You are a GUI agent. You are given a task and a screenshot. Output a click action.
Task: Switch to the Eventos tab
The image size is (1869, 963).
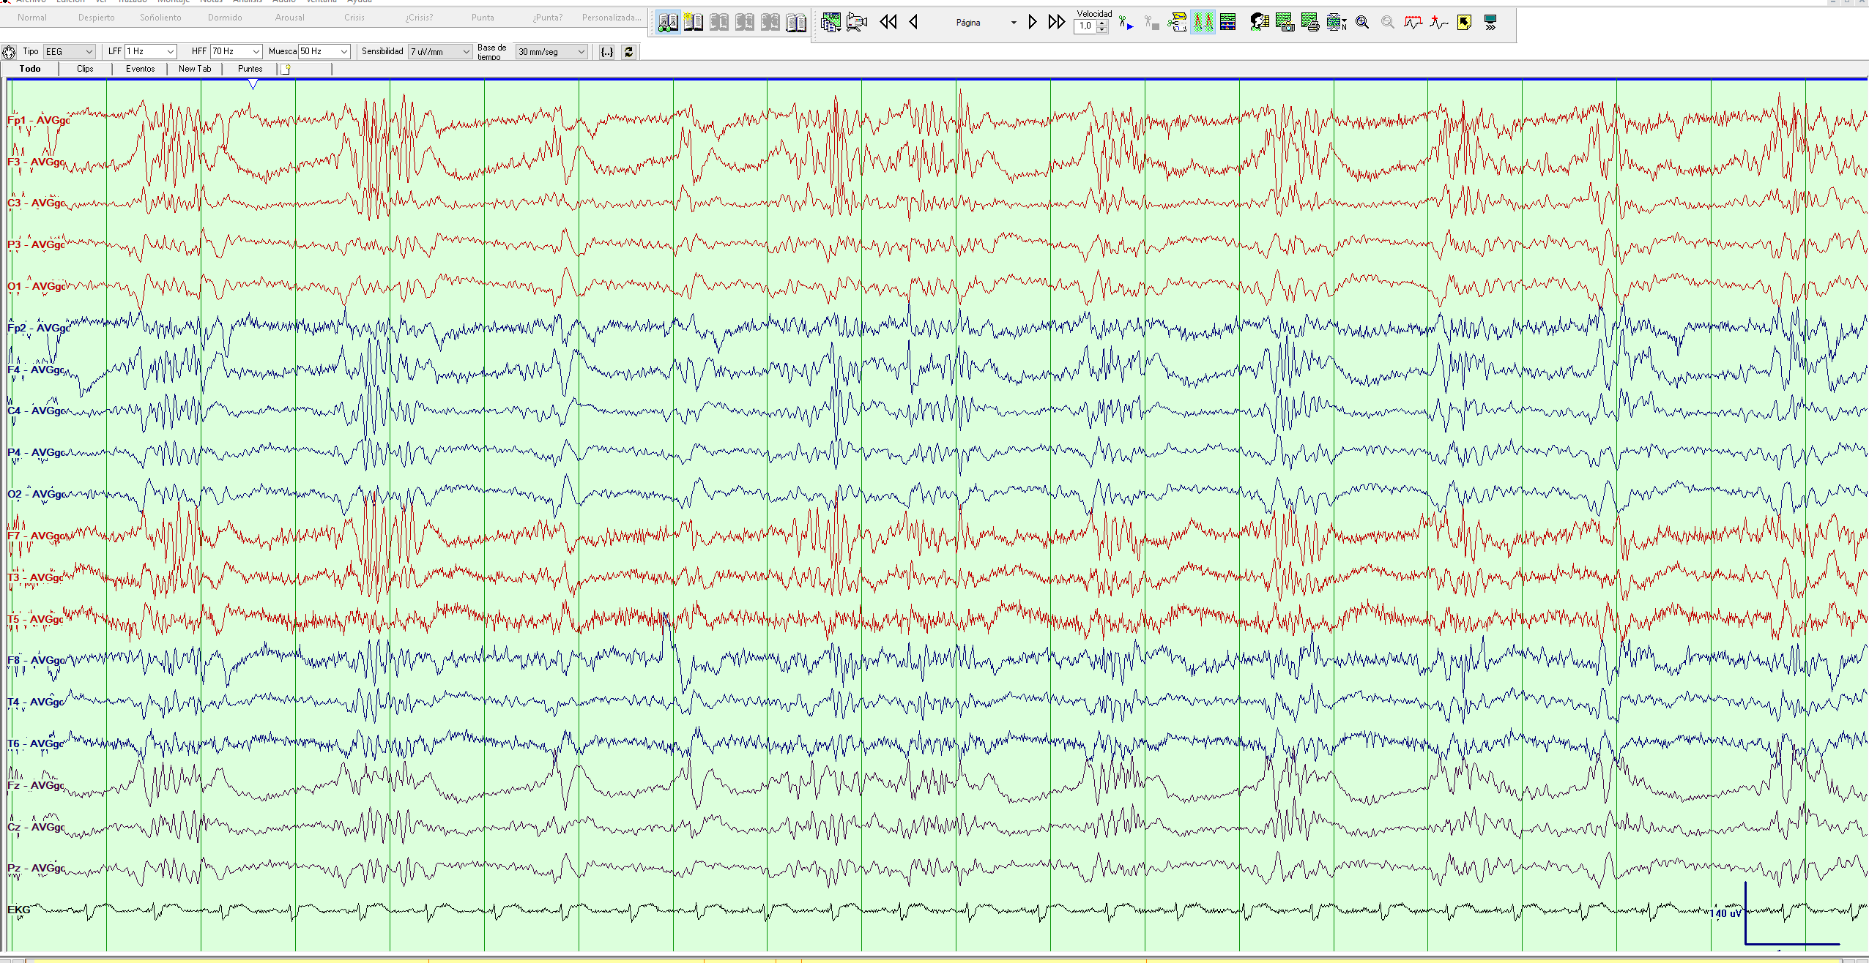pos(140,69)
